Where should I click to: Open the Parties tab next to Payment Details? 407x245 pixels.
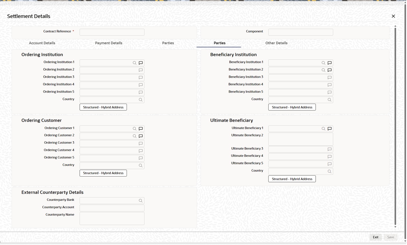(168, 43)
